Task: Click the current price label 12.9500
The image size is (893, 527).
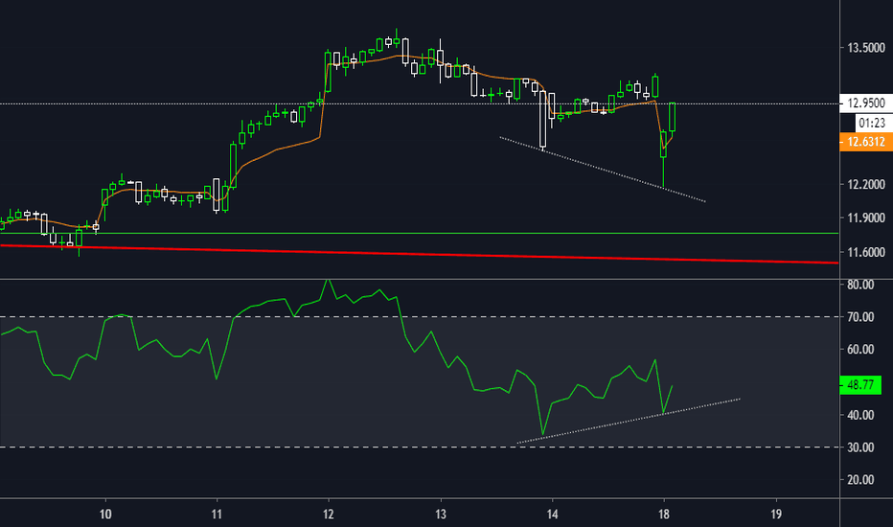Action: (x=865, y=103)
